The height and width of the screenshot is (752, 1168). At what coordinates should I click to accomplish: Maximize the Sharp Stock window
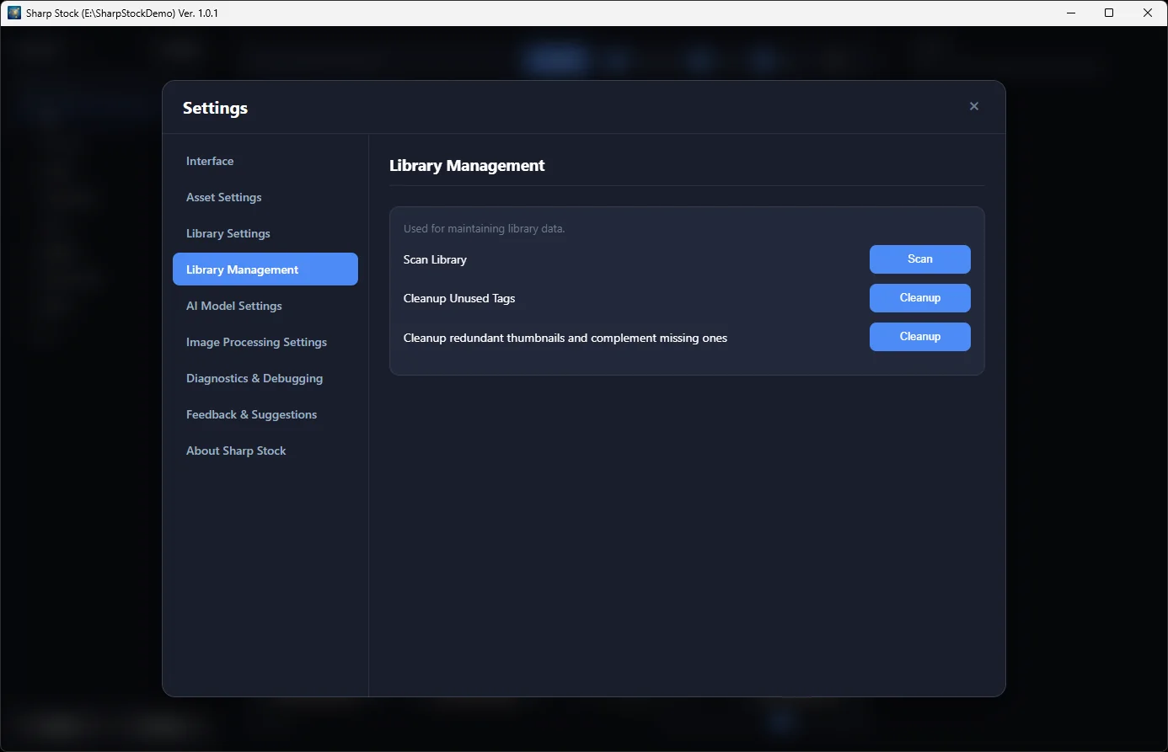coord(1109,13)
